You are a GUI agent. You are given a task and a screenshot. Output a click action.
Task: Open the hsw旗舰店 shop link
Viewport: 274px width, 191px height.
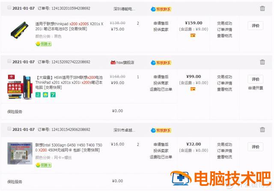(125, 63)
